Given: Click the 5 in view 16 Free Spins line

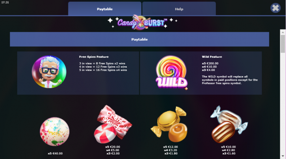Looking at the screenshot, I should (103, 70).
